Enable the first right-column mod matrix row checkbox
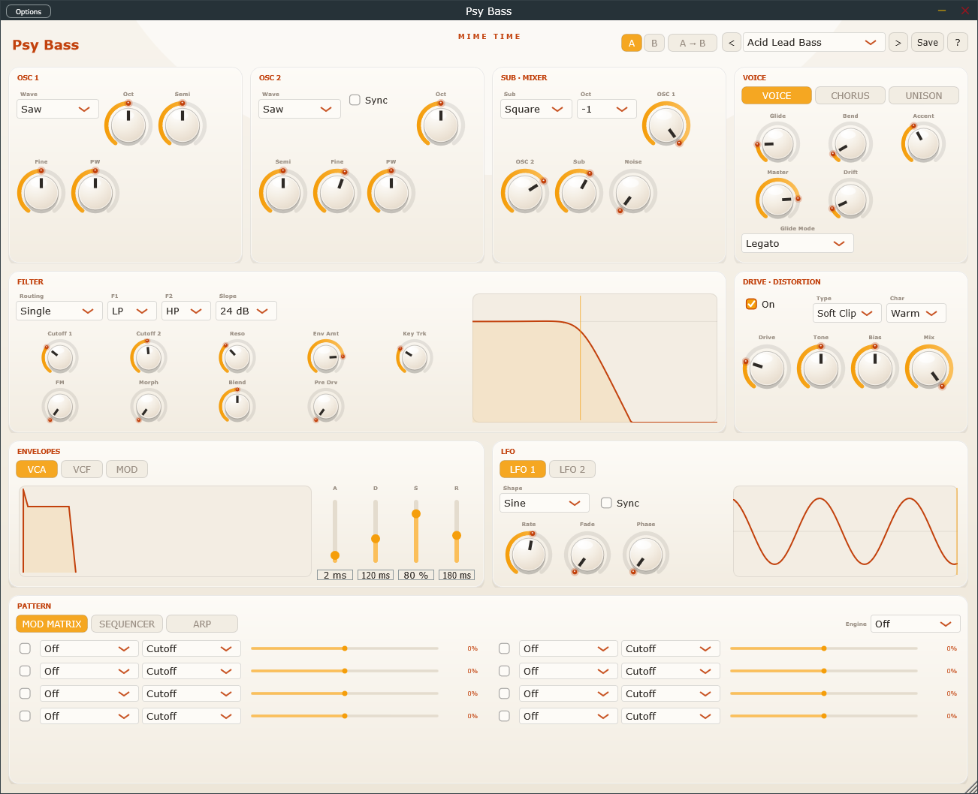 coord(504,648)
